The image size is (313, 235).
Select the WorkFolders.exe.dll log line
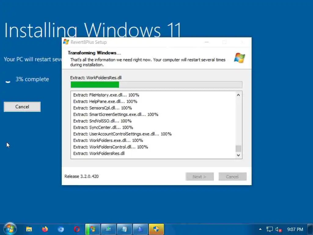tap(108, 140)
